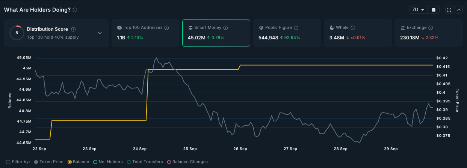Click the info icon beside Top 100 Addresses

[x=166, y=28]
